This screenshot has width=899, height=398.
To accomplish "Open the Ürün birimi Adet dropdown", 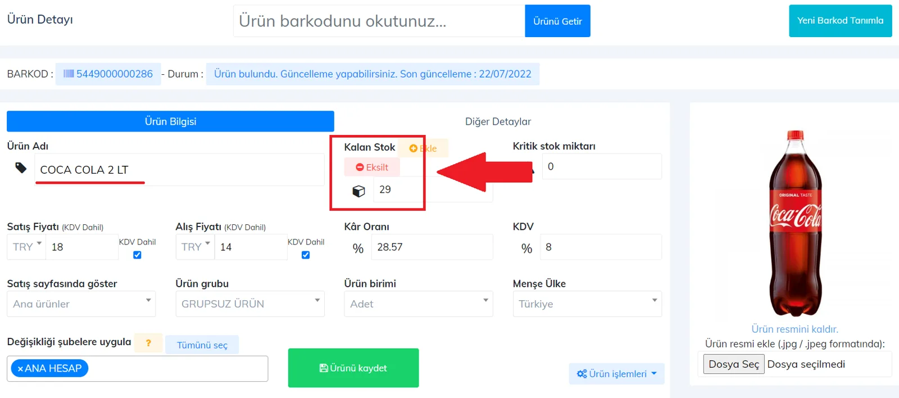I will pyautogui.click(x=419, y=304).
